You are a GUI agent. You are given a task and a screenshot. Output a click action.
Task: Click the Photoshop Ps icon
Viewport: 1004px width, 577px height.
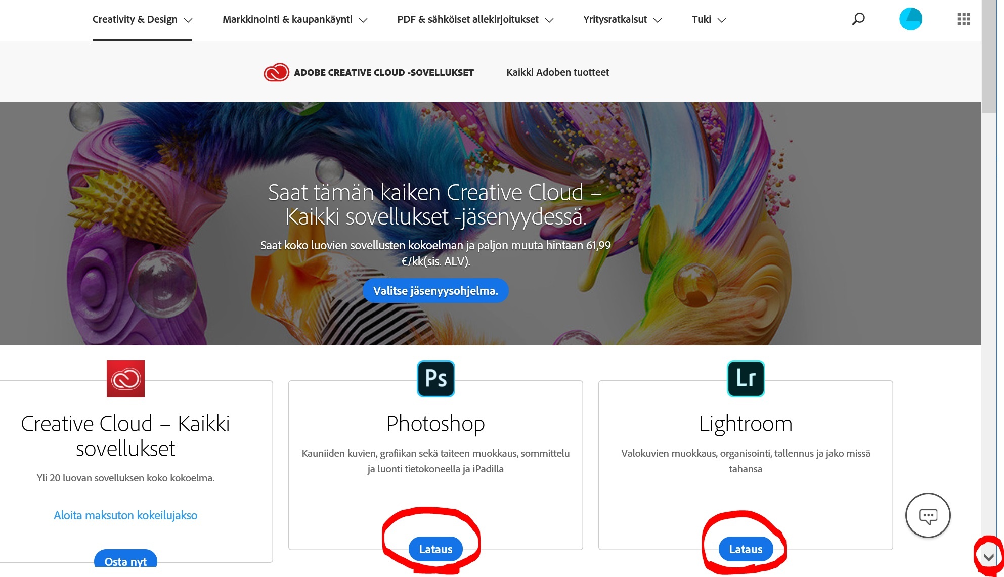[x=435, y=379]
